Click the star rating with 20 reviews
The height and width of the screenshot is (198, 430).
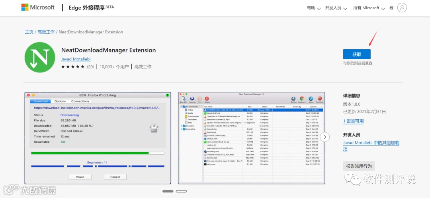(78, 66)
